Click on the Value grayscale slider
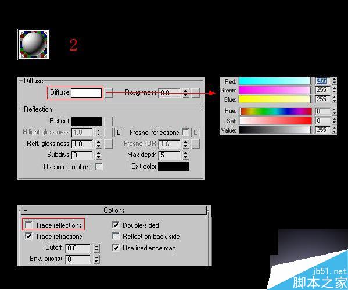This screenshot has height=290, width=348. 275,130
